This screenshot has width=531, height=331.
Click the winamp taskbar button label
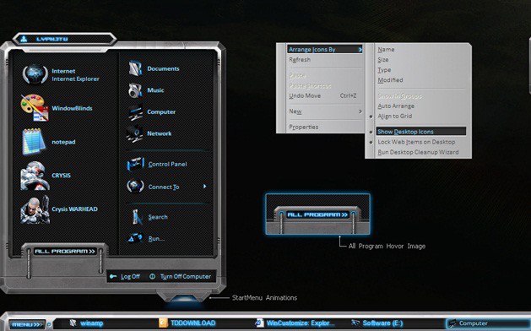tap(91, 323)
